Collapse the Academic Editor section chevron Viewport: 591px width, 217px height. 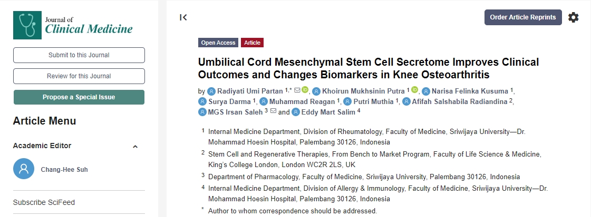point(135,146)
